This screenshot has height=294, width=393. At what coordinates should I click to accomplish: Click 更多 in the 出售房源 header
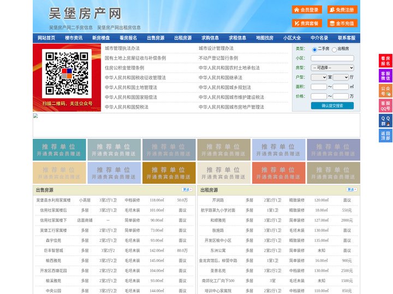click(x=187, y=190)
